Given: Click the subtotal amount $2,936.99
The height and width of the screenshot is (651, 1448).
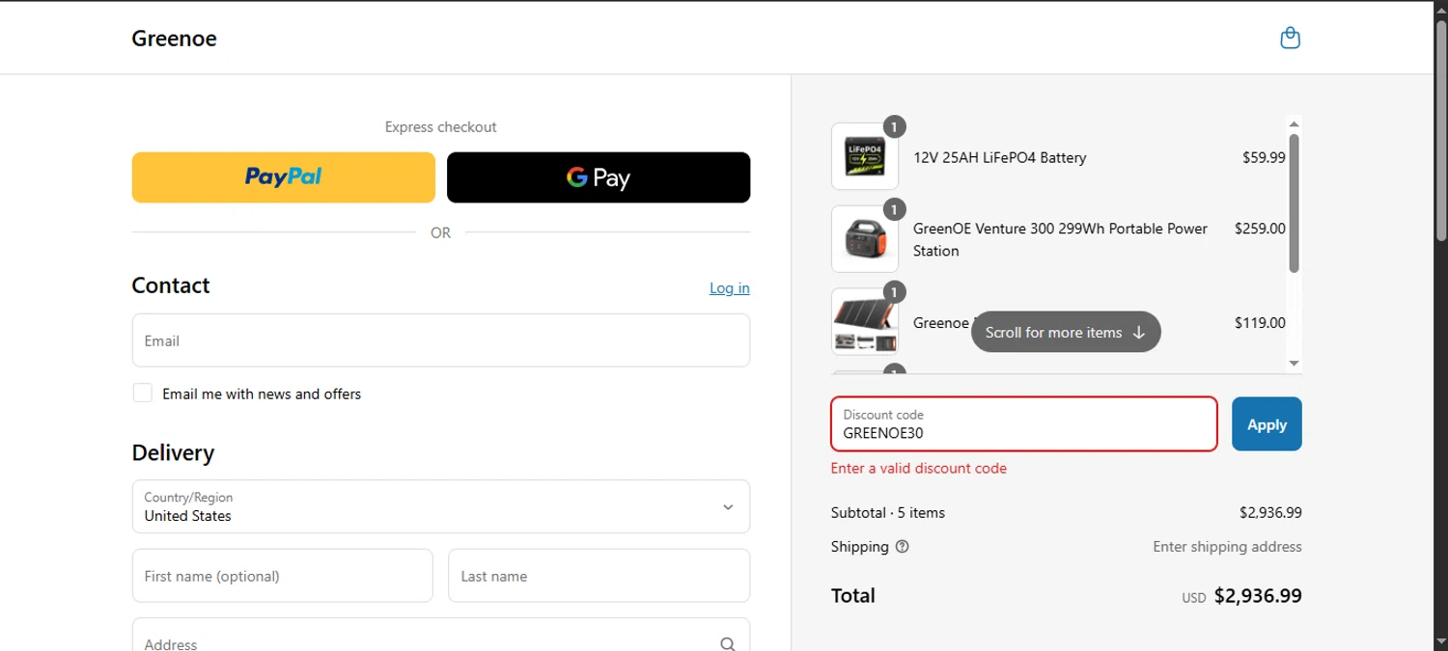Looking at the screenshot, I should [x=1270, y=513].
